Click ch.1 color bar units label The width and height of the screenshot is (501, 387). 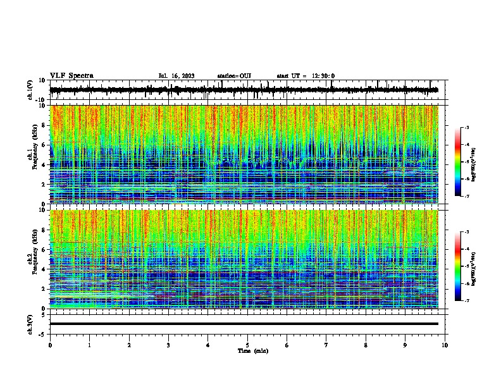click(x=474, y=165)
